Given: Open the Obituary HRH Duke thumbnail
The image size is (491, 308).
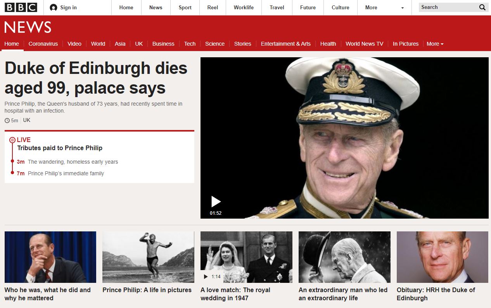Looking at the screenshot, I should coord(442,257).
